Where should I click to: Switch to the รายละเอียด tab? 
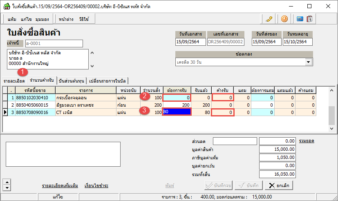14,81
